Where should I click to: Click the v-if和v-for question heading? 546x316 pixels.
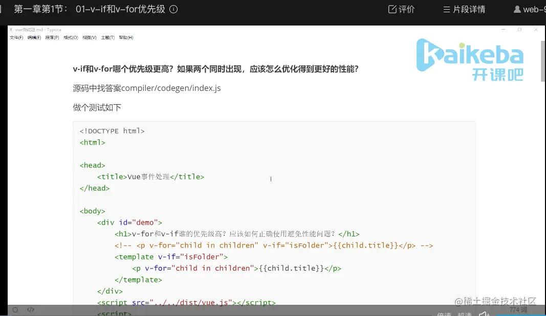point(215,69)
